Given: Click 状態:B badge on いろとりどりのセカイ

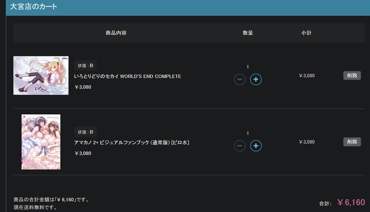Looking at the screenshot, I should tap(85, 66).
